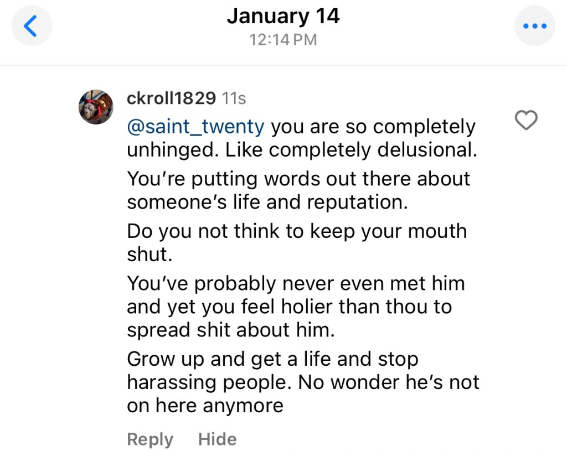The image size is (567, 451).
Task: Click the @saint_twenty mention
Action: click(x=195, y=127)
